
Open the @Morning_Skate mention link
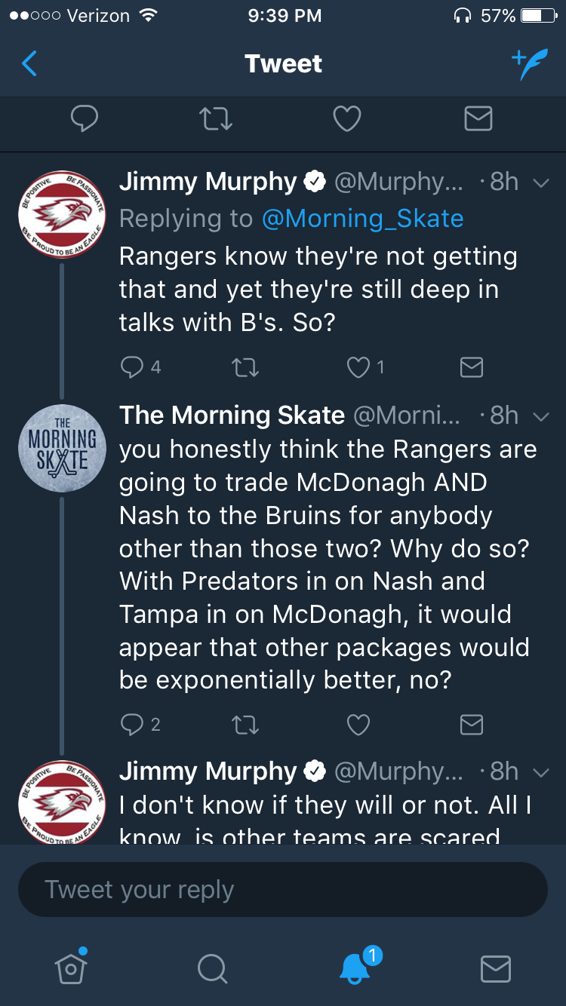tap(362, 219)
